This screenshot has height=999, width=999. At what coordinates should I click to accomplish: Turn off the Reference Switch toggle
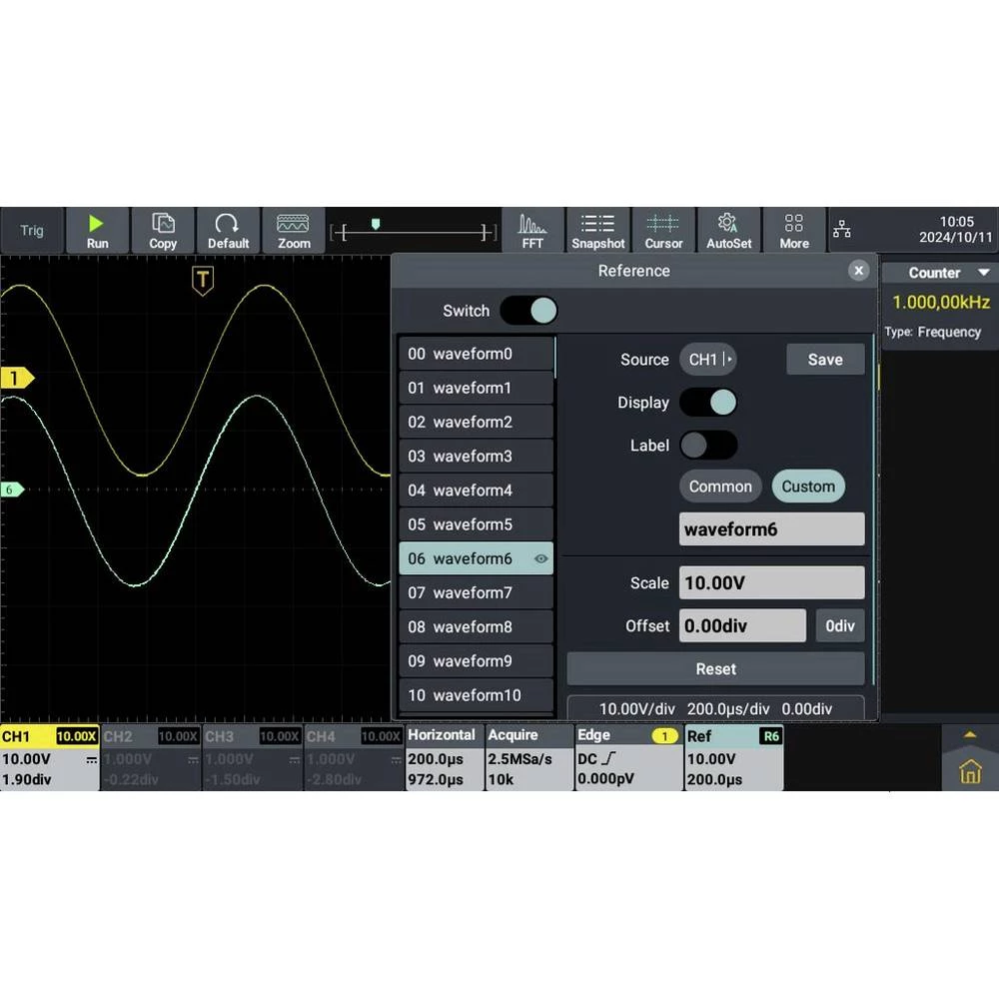(528, 311)
